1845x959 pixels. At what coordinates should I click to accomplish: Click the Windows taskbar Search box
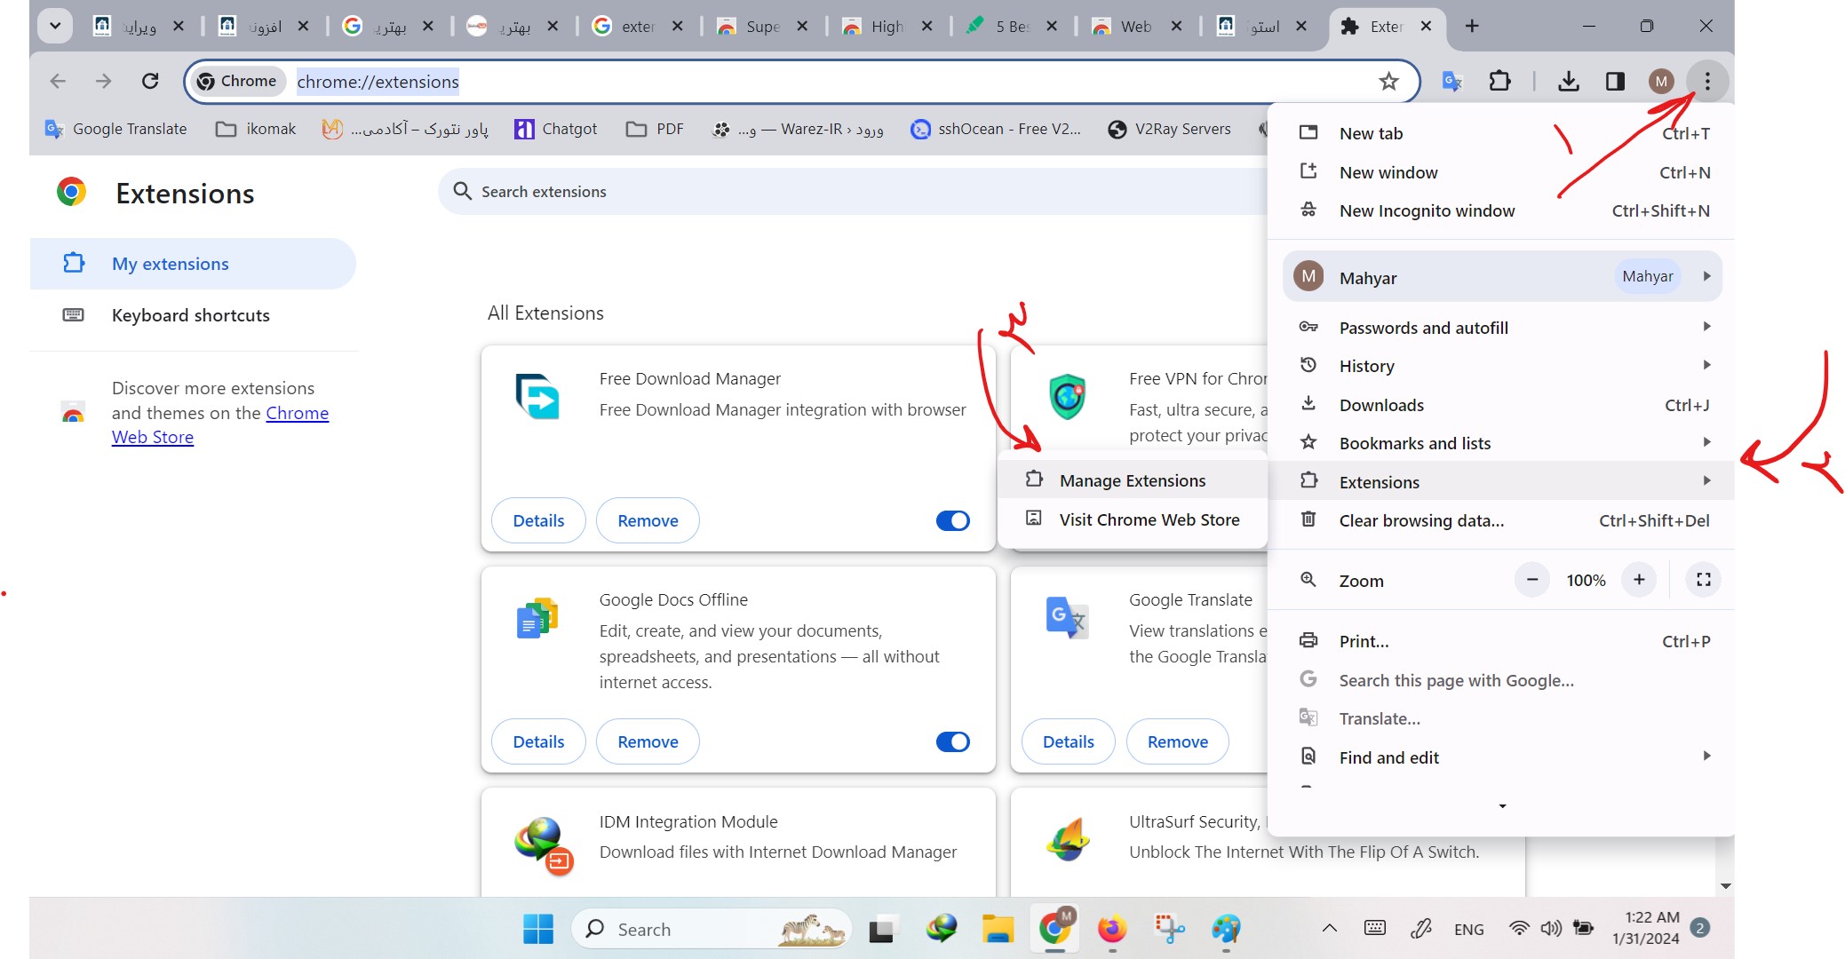pos(711,929)
